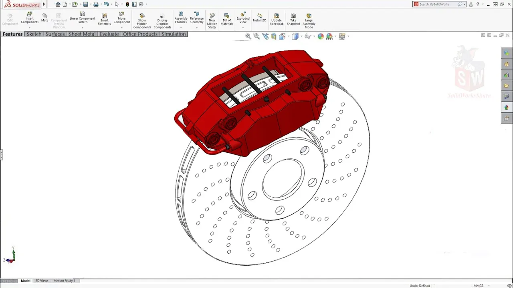Click Take Snapshot camera tool
Screen dimensions: 513x288
click(x=293, y=19)
